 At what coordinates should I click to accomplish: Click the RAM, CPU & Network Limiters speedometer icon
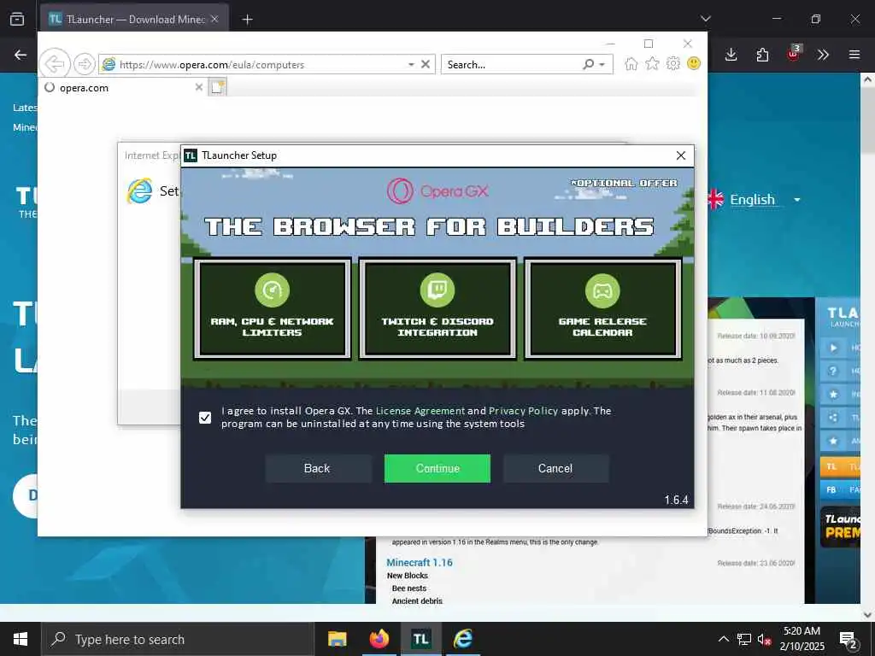pyautogui.click(x=272, y=290)
